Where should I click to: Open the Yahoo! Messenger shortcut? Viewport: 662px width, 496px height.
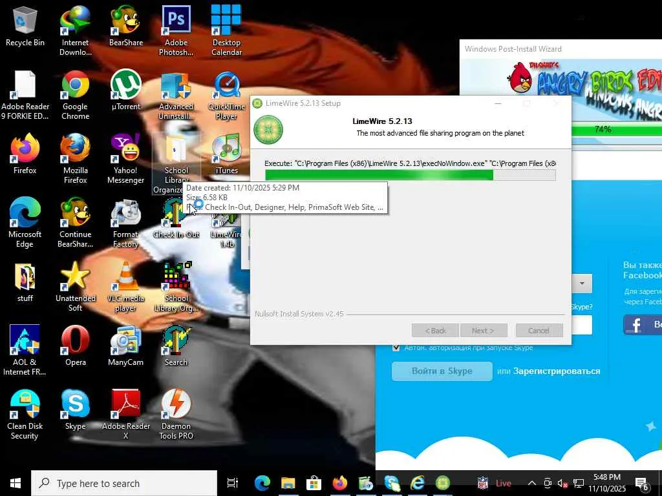pyautogui.click(x=126, y=159)
